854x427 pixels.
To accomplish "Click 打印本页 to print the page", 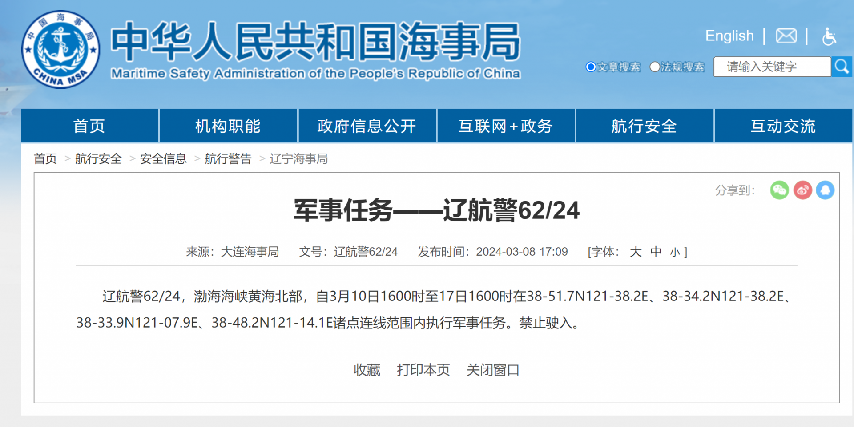I will coord(423,370).
